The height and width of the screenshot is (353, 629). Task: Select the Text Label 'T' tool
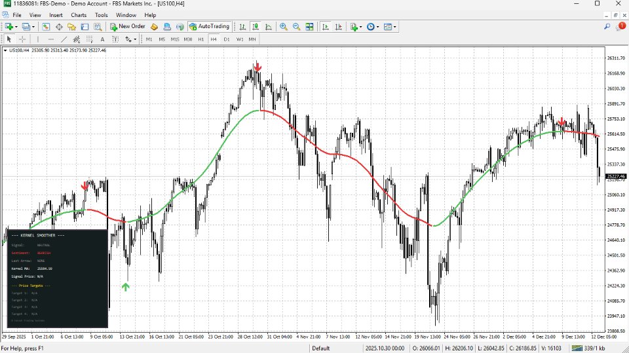click(115, 39)
